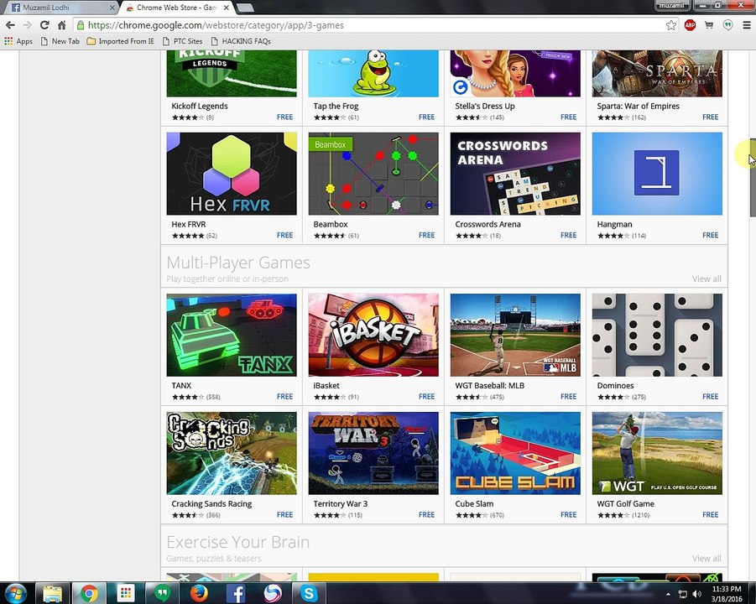Open the New Tab bookmark
The image size is (756, 604).
coord(60,41)
